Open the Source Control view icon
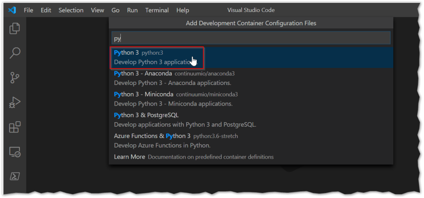 coord(15,77)
